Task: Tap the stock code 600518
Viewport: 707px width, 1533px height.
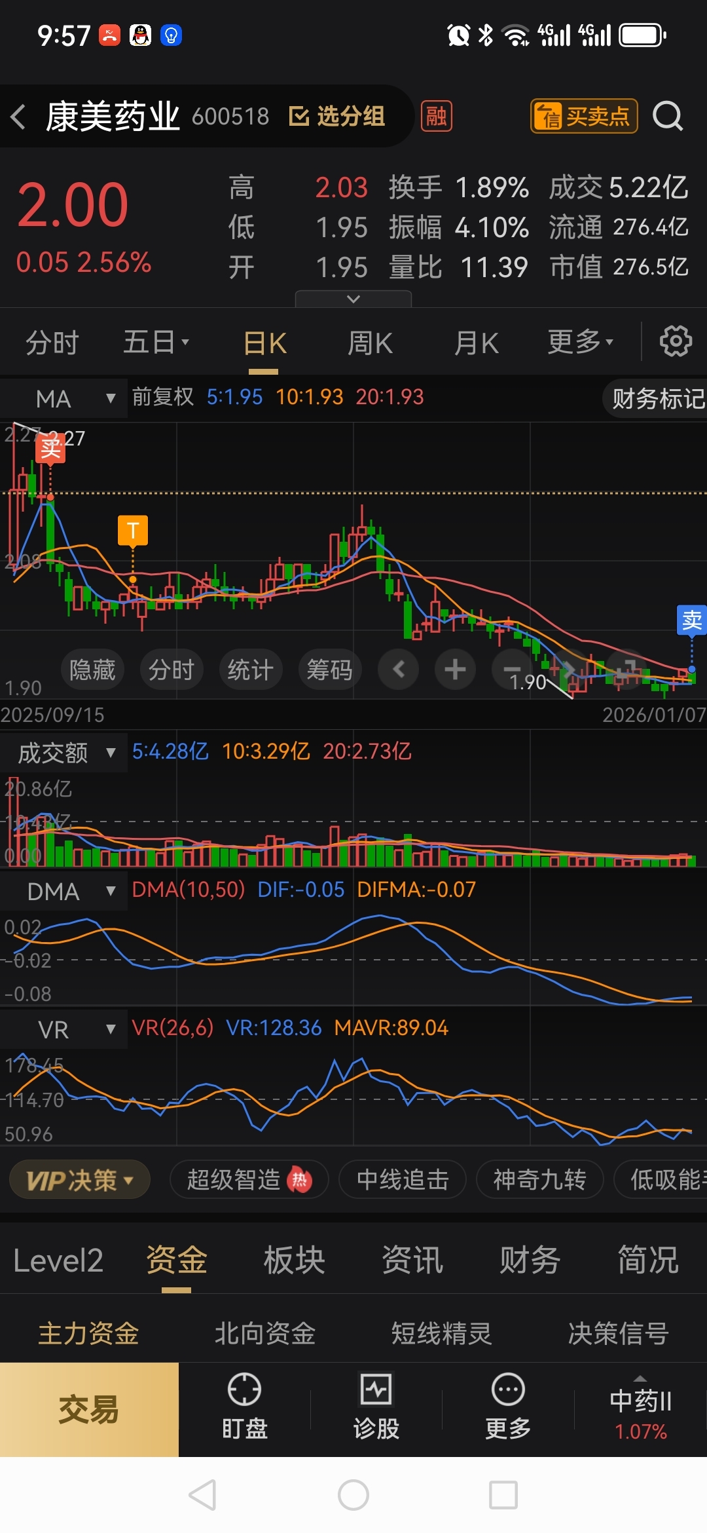Action: (230, 117)
